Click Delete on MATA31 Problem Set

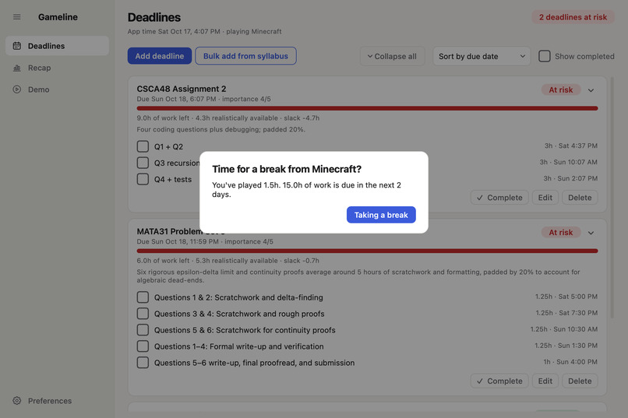tap(580, 381)
